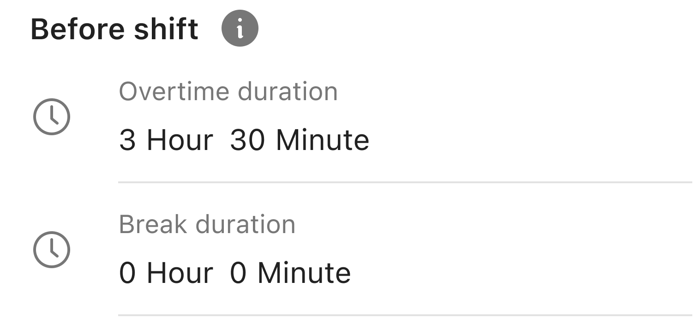696x330 pixels.
Task: Click the number 3 in overtime hours
Action: (x=127, y=140)
